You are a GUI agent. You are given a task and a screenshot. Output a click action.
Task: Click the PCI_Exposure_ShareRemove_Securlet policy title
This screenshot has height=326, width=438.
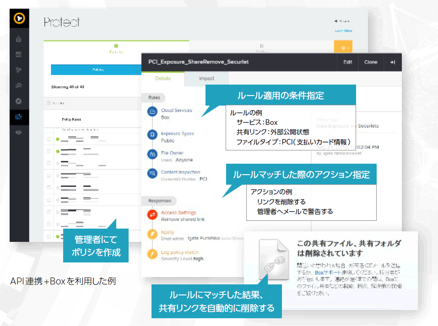coord(198,62)
